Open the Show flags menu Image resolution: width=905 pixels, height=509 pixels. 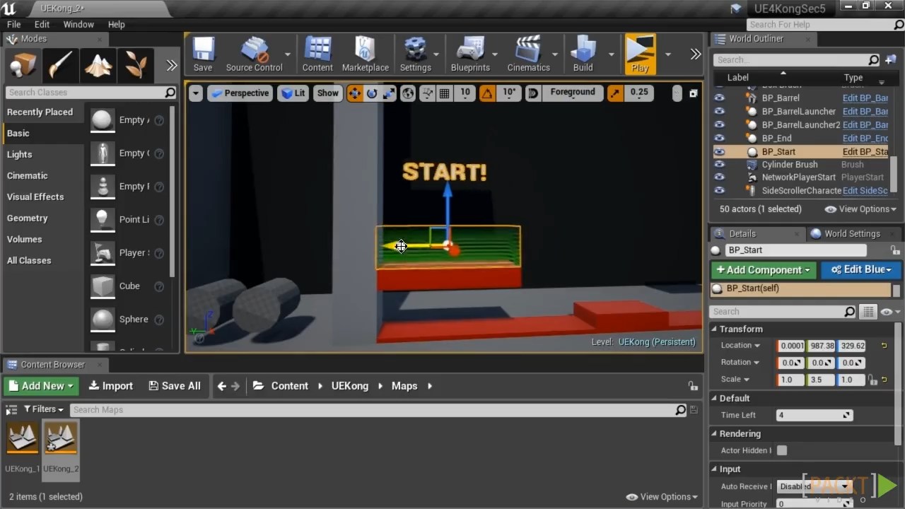coord(327,93)
